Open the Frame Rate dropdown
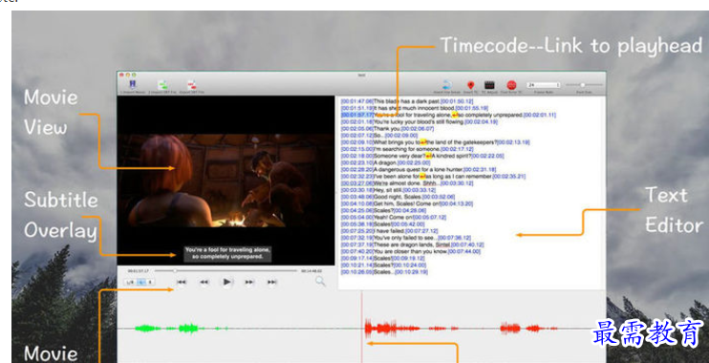 pyautogui.click(x=544, y=84)
